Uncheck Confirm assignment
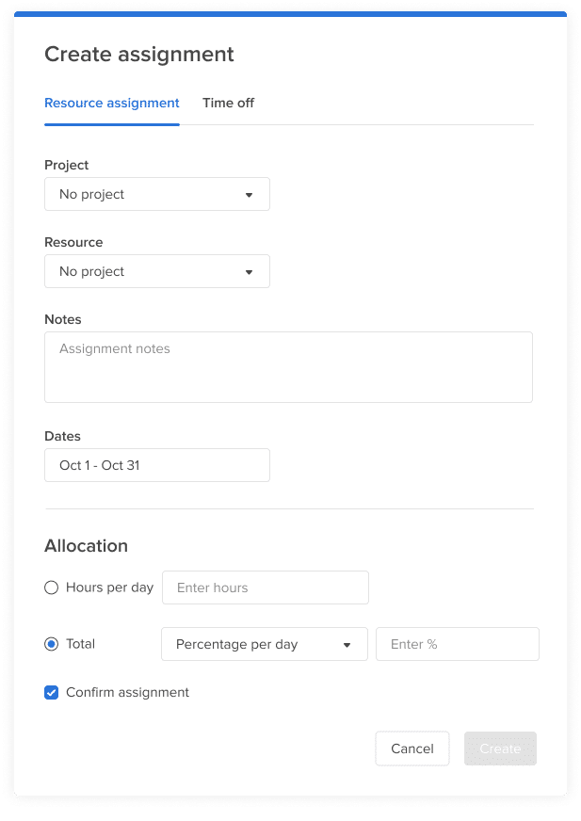 [51, 692]
